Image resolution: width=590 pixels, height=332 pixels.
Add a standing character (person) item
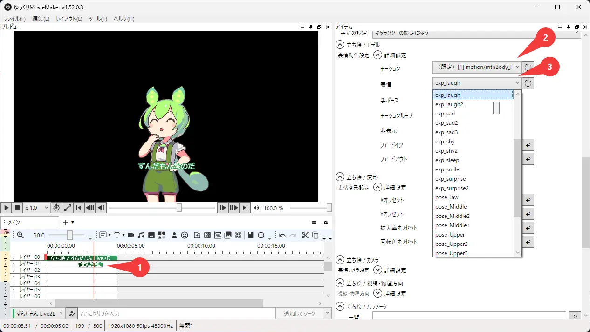(174, 235)
